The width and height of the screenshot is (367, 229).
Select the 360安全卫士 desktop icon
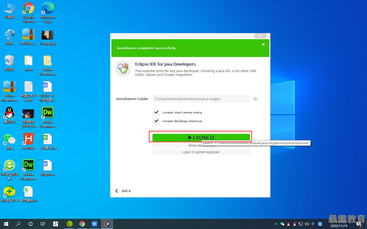[x=9, y=194]
